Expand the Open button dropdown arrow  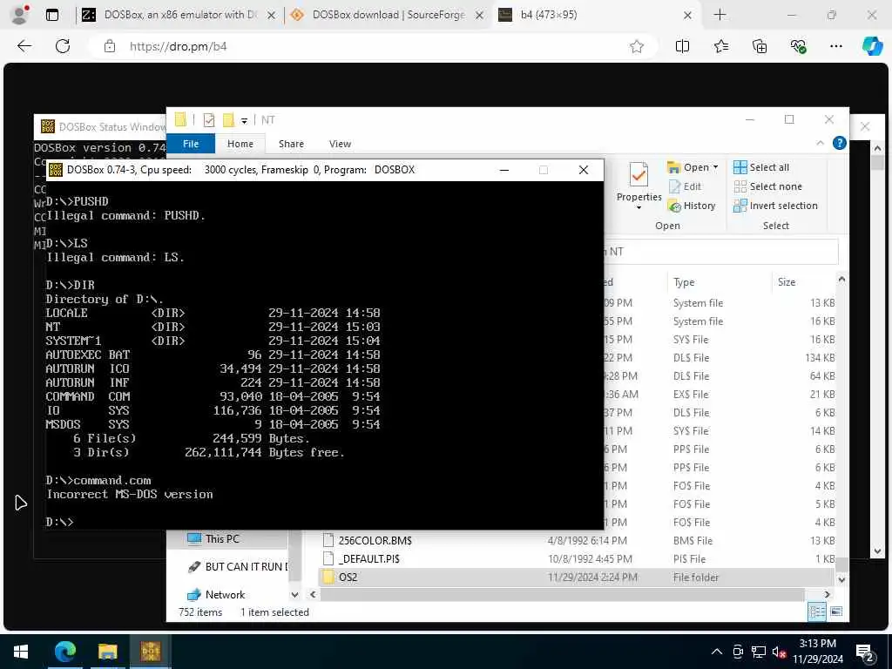tap(716, 167)
